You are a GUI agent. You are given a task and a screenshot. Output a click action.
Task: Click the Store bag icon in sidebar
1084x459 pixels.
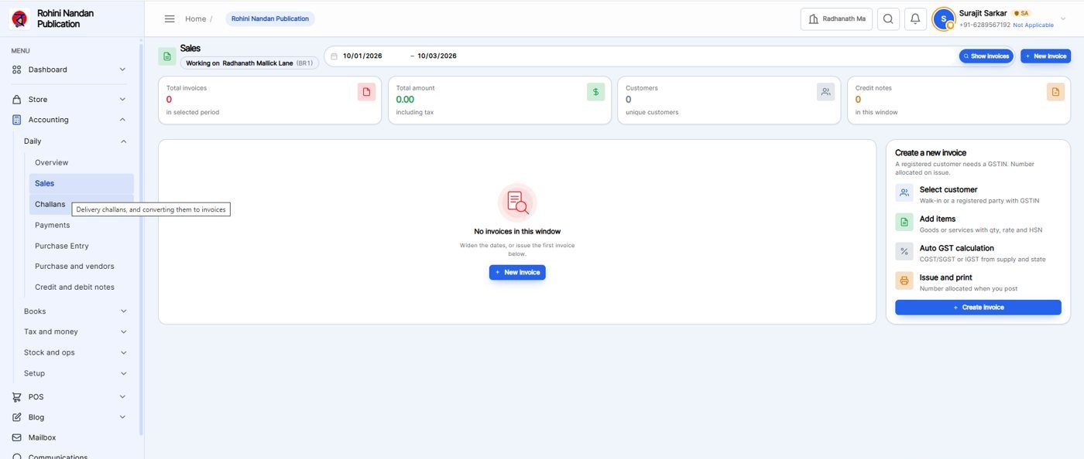[x=17, y=100]
